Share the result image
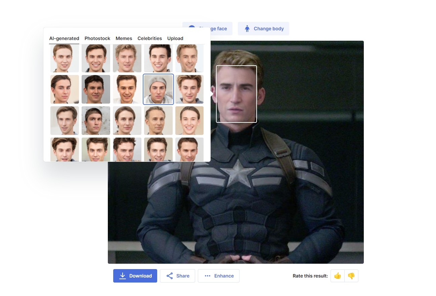The image size is (436, 296). 177,276
